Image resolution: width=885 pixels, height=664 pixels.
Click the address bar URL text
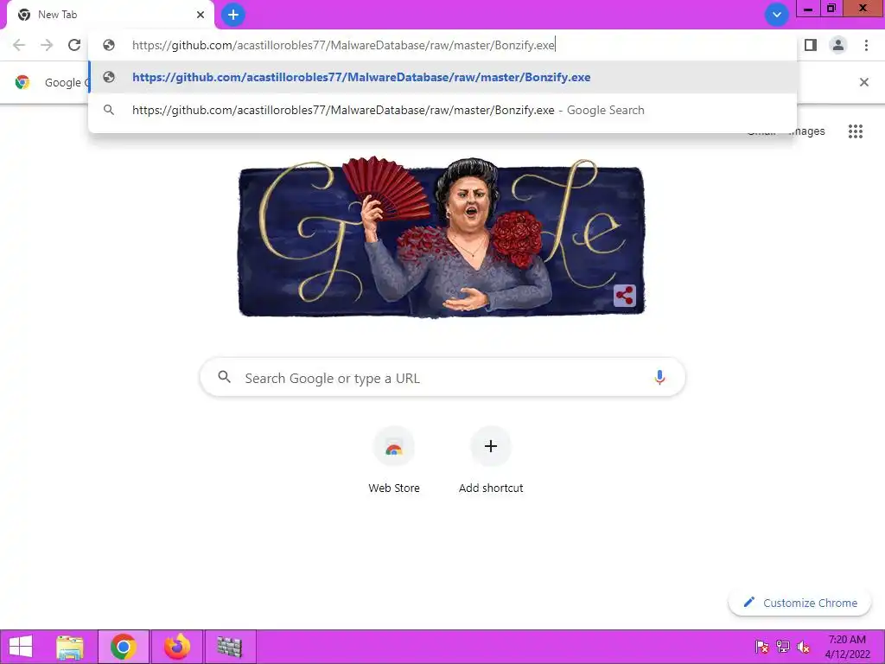pyautogui.click(x=343, y=45)
